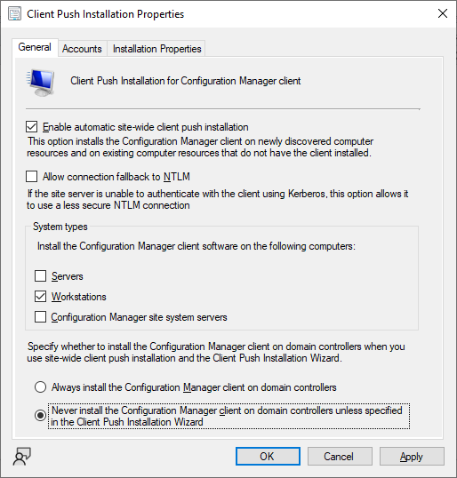
Task: Uncheck the Workstations checkbox
Action: pyautogui.click(x=40, y=297)
